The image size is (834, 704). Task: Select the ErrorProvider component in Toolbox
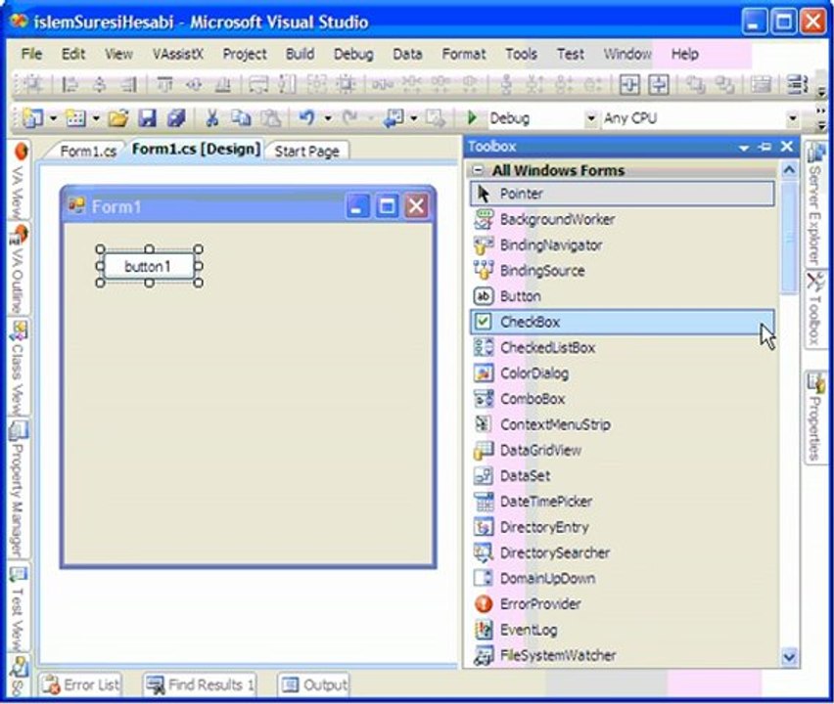[x=622, y=604]
